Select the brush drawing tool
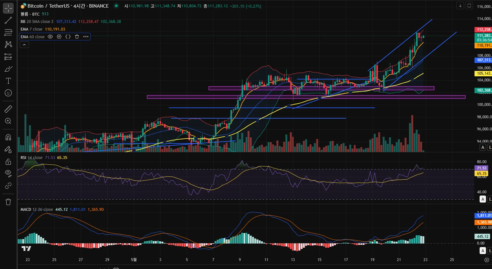 click(8, 69)
